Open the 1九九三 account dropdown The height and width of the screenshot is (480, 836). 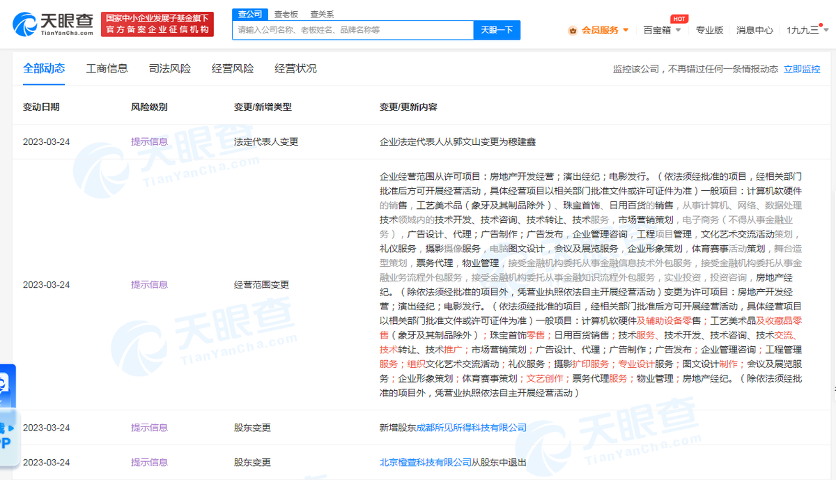[808, 30]
